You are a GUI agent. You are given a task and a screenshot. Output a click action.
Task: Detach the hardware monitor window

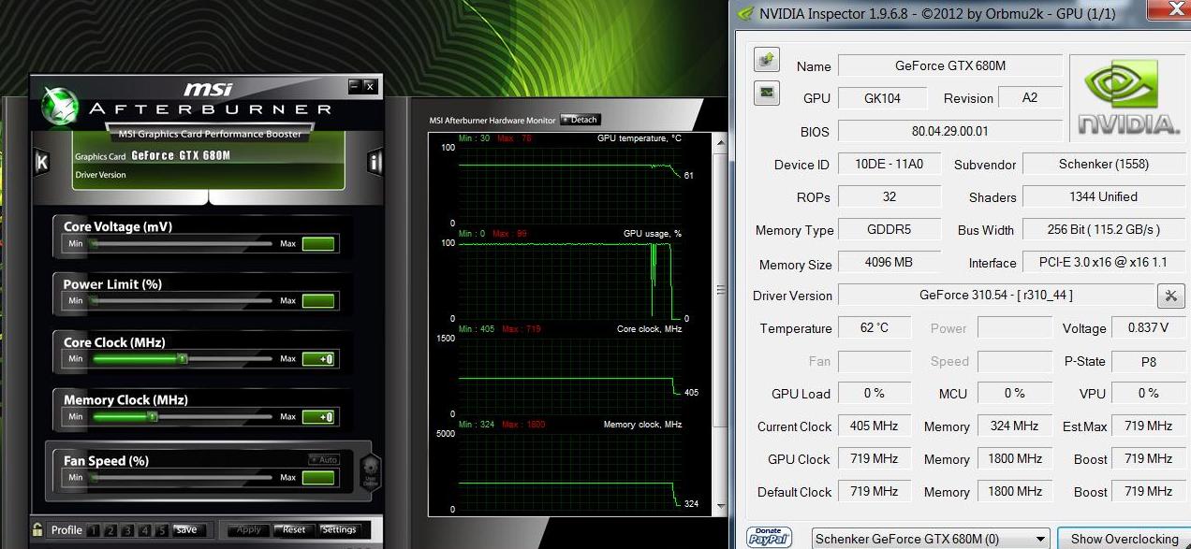tap(580, 120)
